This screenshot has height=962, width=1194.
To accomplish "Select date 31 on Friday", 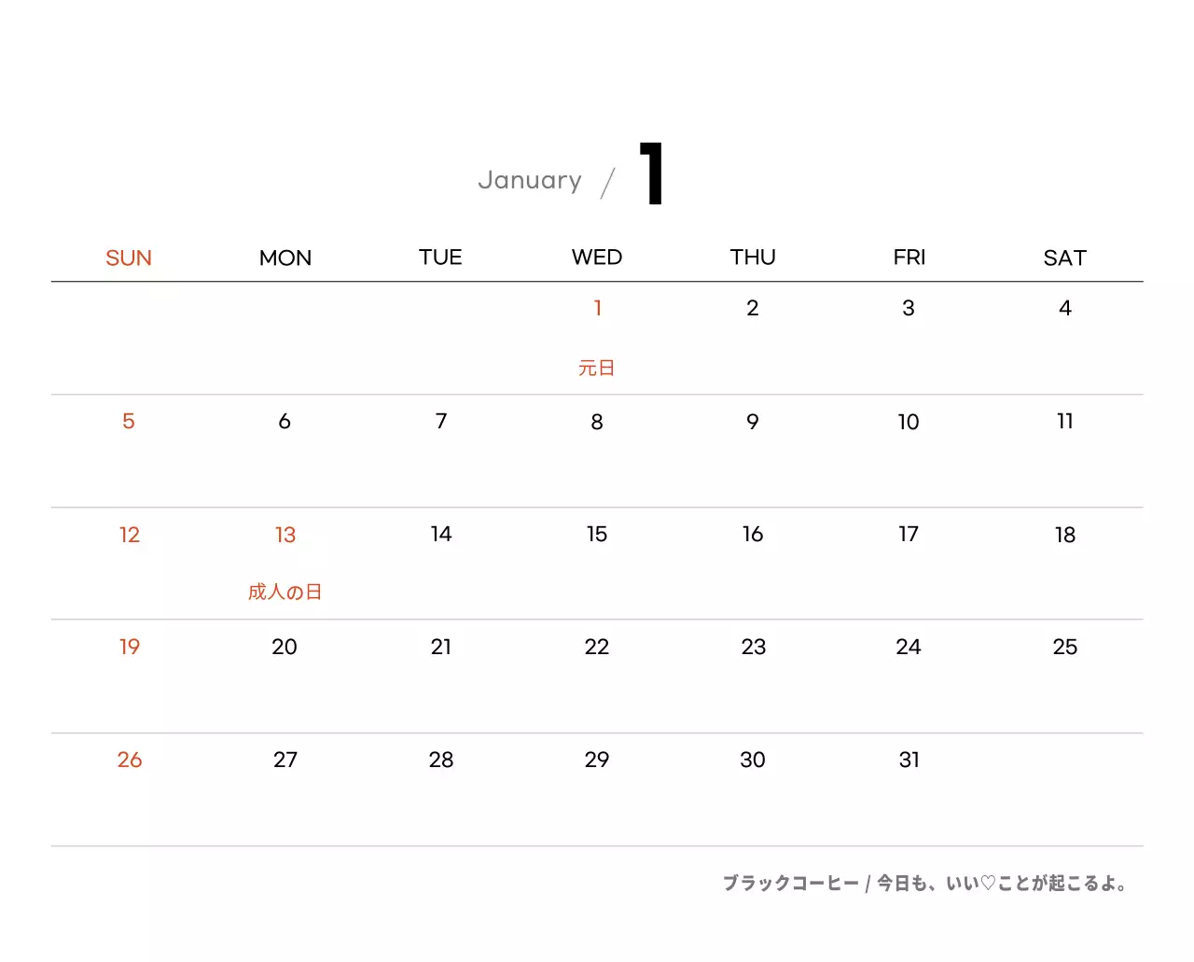I will coord(909,760).
